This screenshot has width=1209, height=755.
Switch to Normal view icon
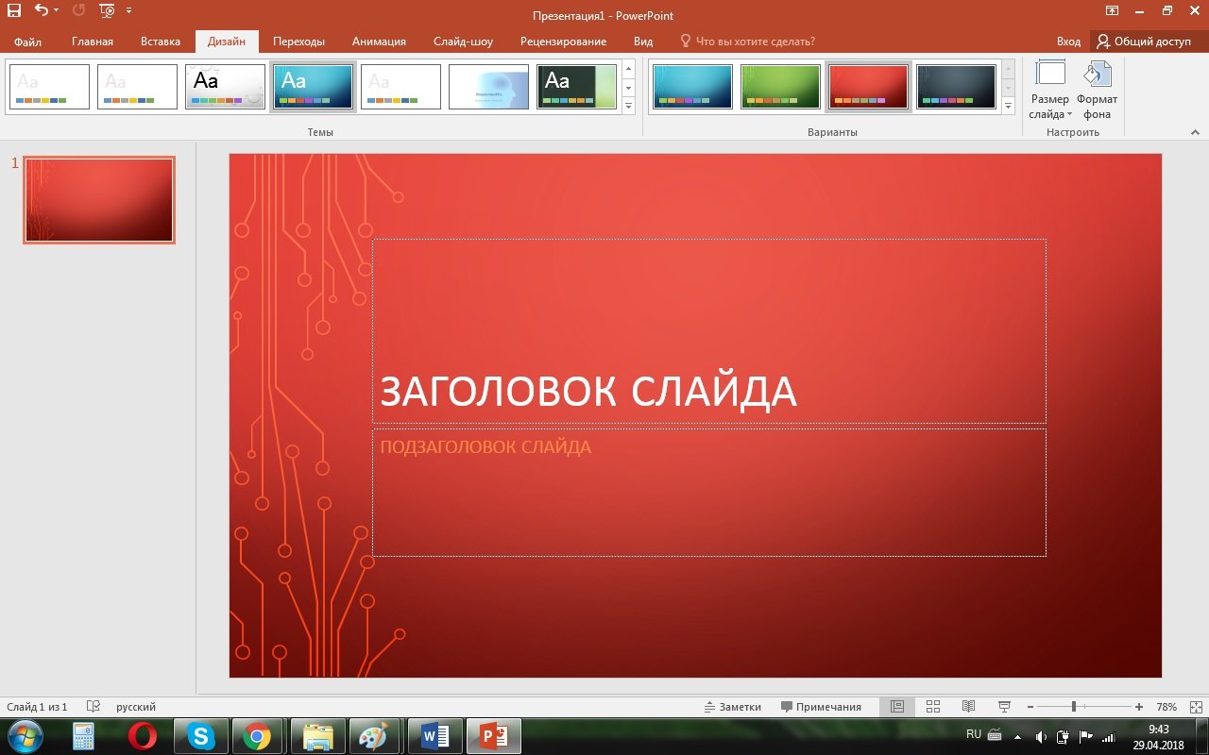(897, 707)
